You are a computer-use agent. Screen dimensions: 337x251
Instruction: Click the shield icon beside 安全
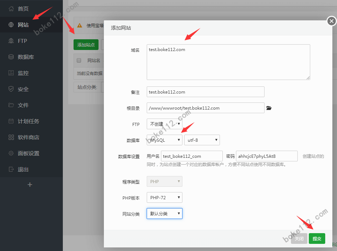[x=11, y=89]
